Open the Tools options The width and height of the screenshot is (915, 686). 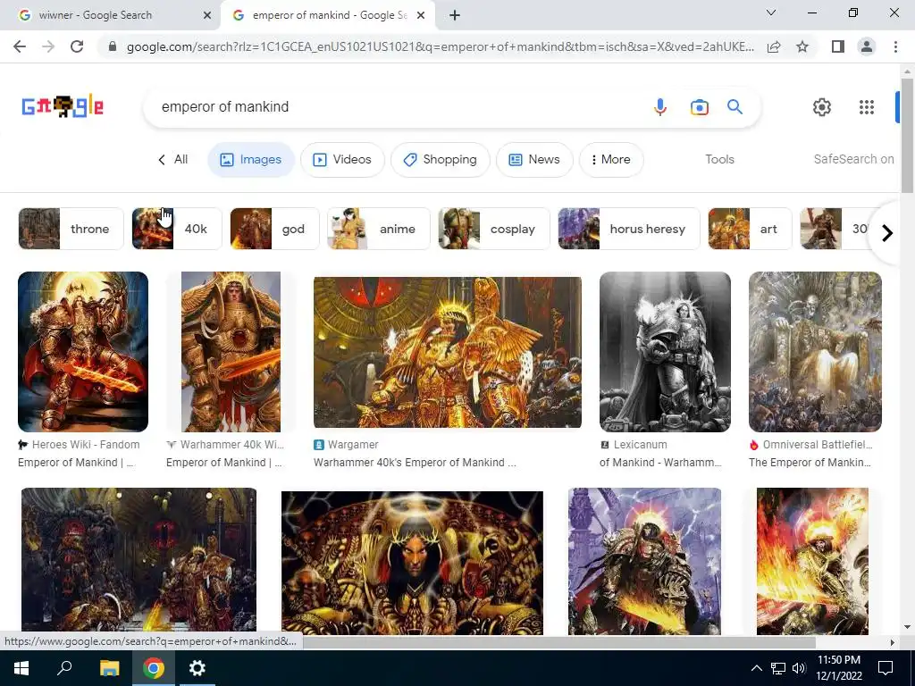click(719, 159)
